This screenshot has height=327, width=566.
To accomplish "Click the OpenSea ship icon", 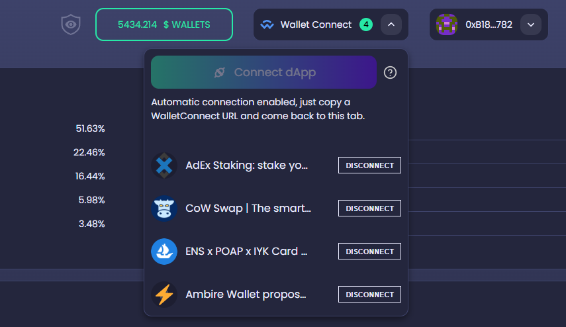I will [x=164, y=252].
